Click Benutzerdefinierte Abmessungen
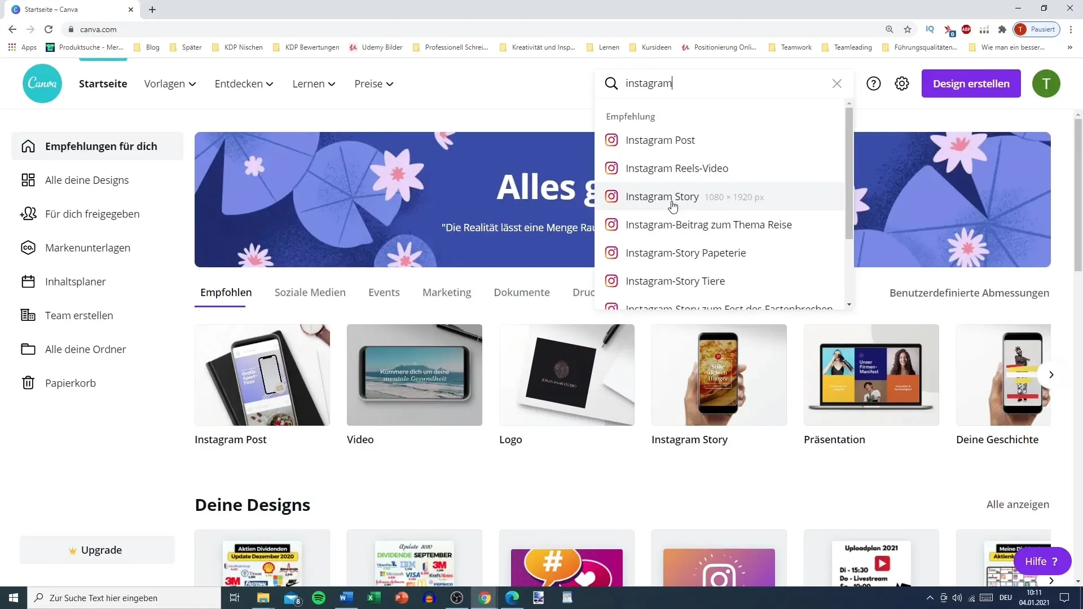 [969, 293]
